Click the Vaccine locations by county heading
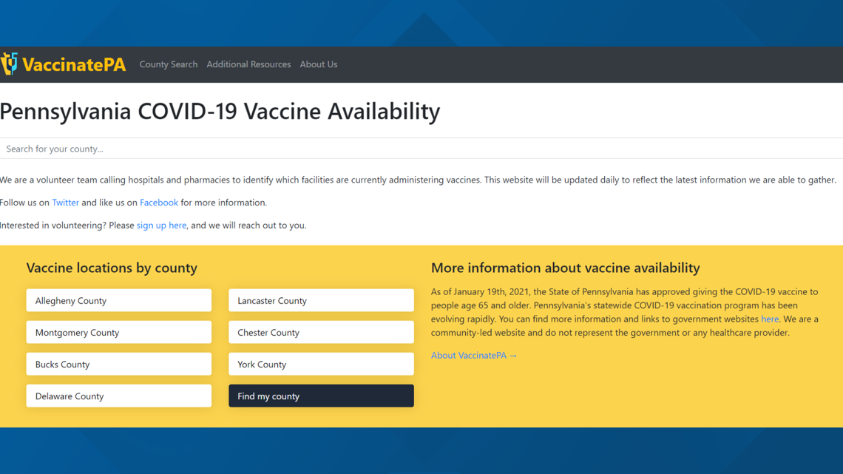 112,268
